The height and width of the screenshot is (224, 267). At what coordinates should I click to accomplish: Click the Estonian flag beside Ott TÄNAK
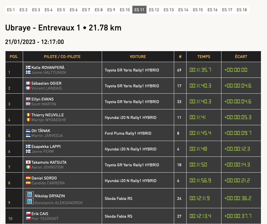point(28,130)
